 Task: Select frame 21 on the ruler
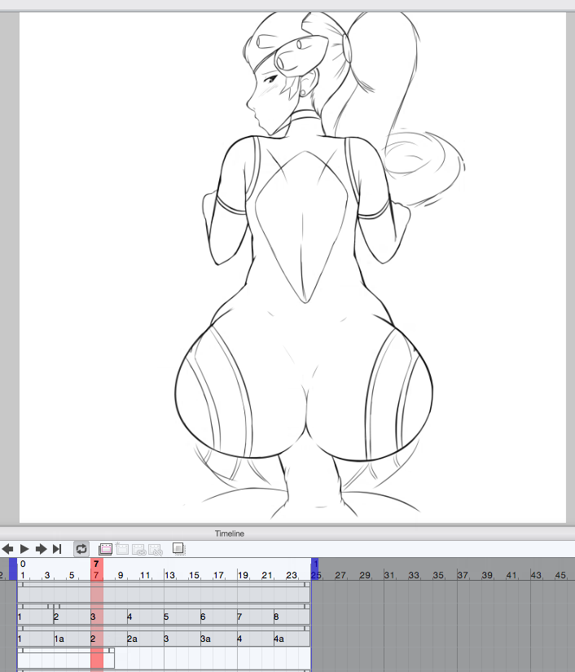(267, 575)
